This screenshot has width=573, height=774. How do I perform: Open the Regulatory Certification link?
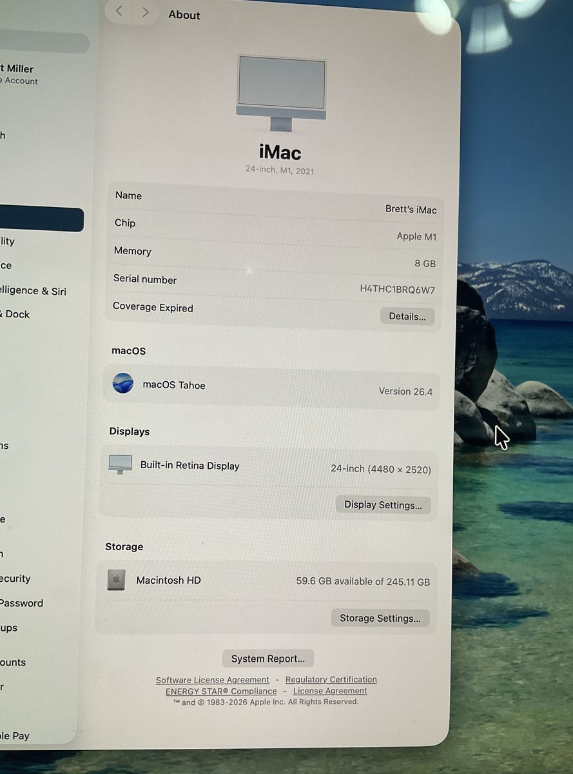331,679
